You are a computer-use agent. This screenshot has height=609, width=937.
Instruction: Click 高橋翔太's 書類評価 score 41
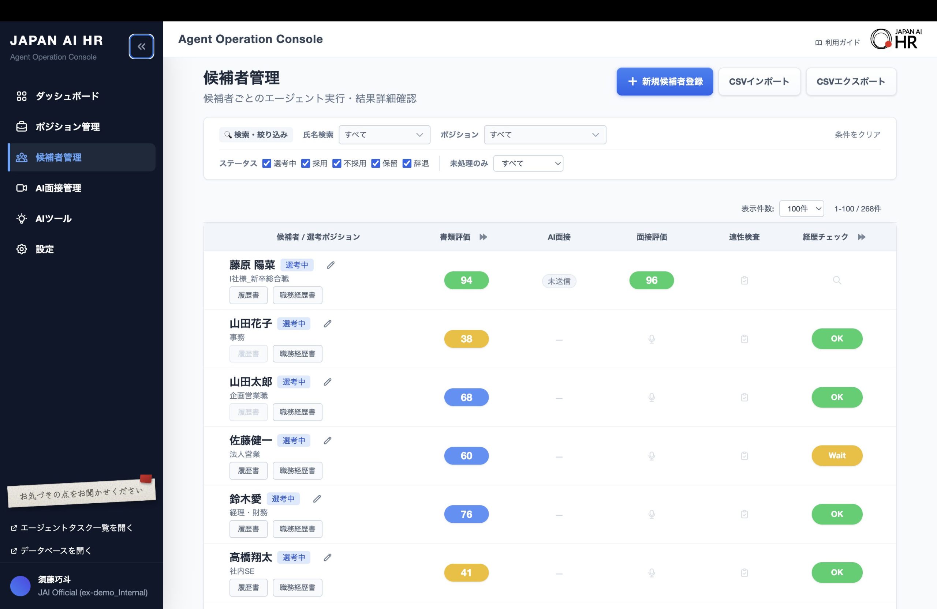pos(467,572)
